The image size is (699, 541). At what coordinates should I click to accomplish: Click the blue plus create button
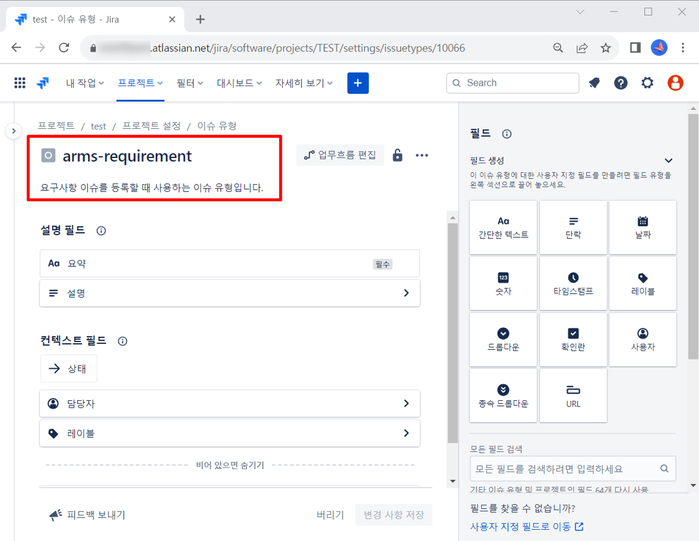357,83
